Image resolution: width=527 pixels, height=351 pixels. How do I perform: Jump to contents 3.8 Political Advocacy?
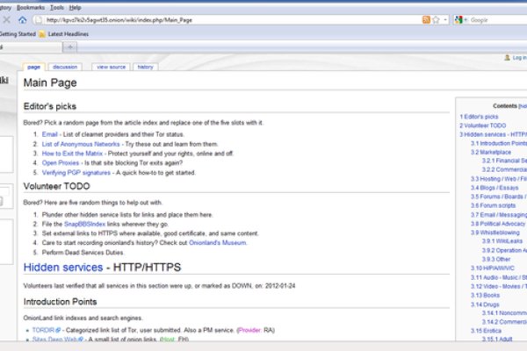click(498, 224)
